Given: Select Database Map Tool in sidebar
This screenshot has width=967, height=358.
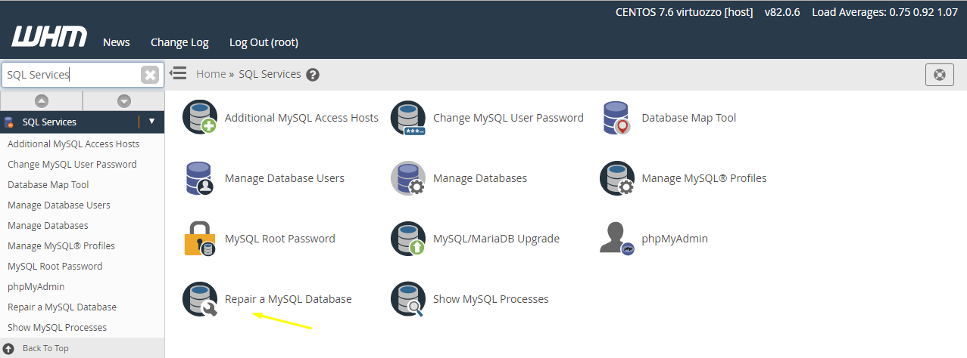Looking at the screenshot, I should click(48, 184).
